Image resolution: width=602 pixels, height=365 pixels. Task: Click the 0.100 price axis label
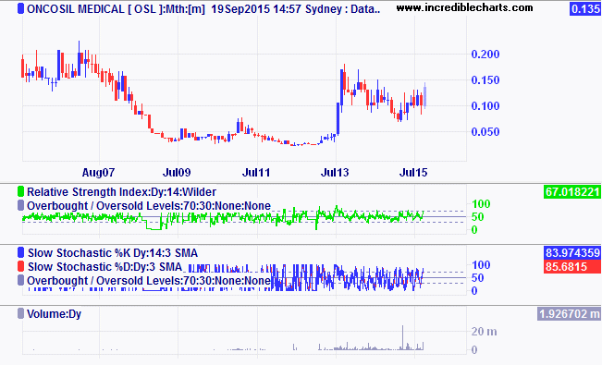(485, 105)
